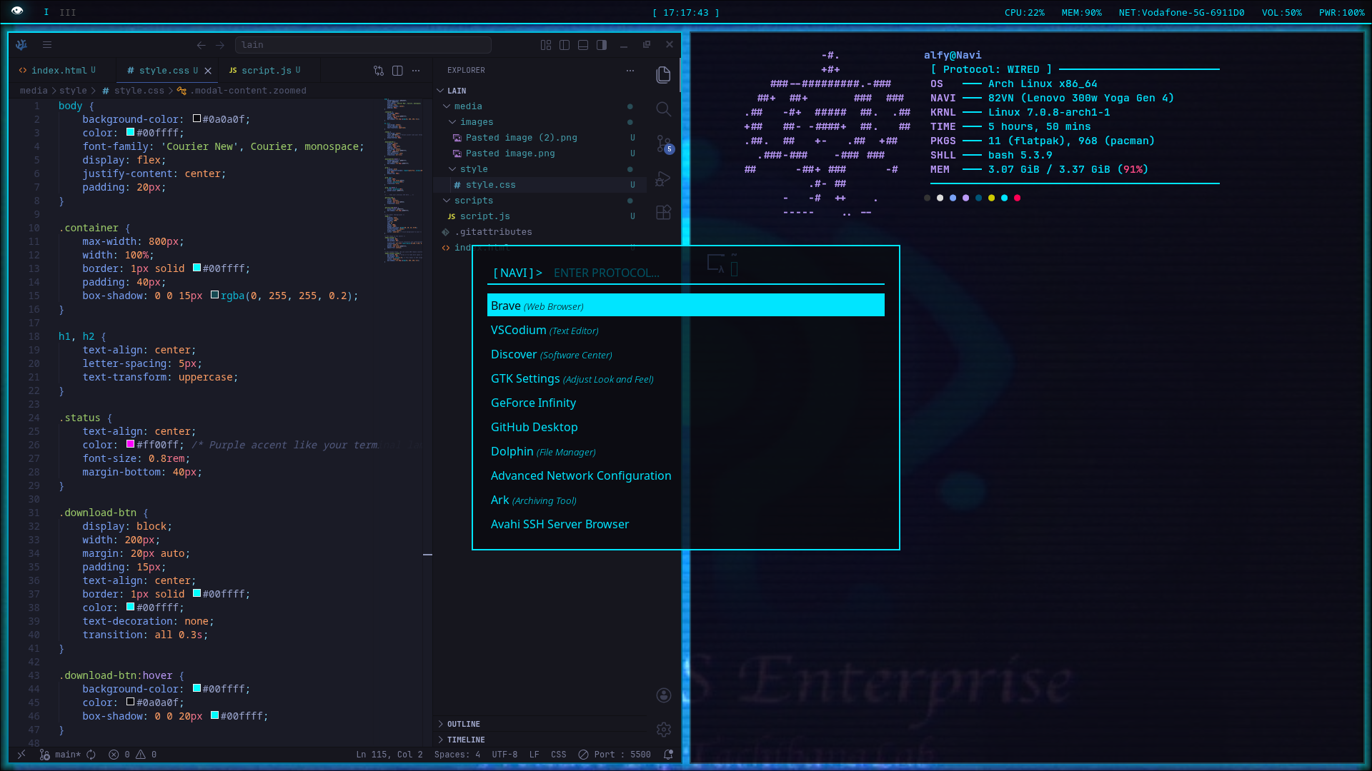1372x771 pixels.
Task: Open the Extensions view
Action: (x=663, y=213)
